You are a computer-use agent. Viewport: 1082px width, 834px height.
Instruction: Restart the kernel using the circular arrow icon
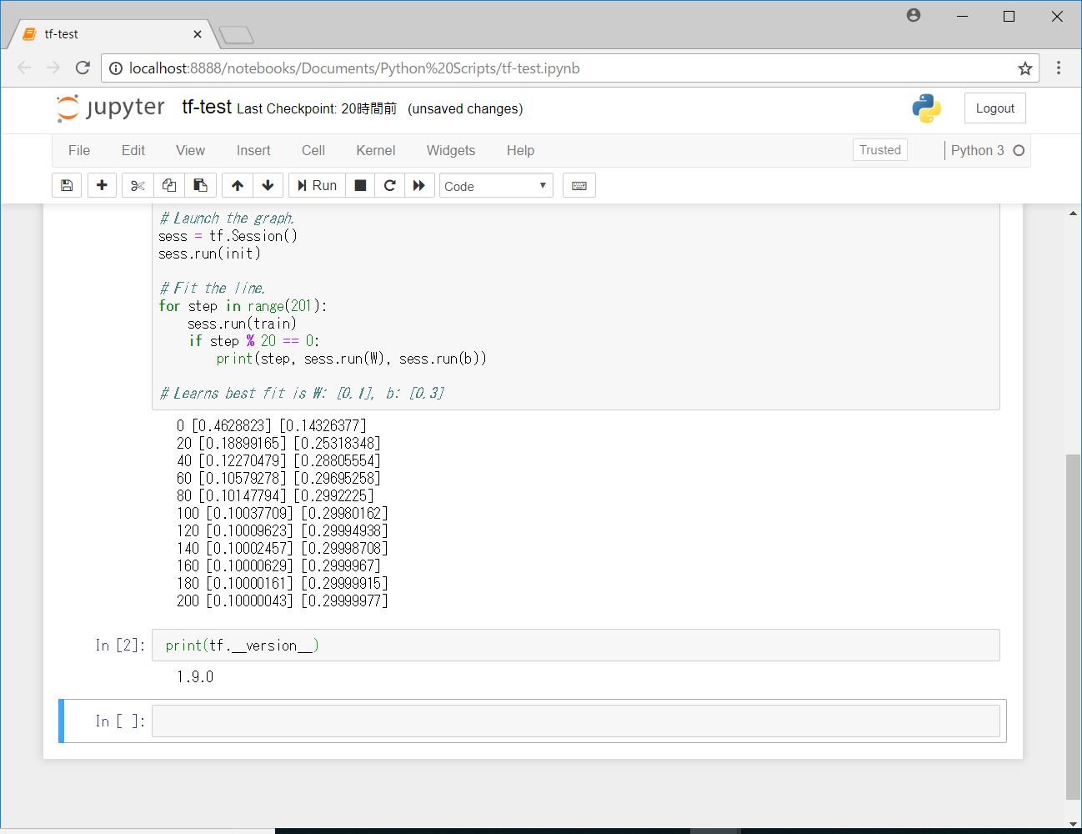click(x=389, y=185)
